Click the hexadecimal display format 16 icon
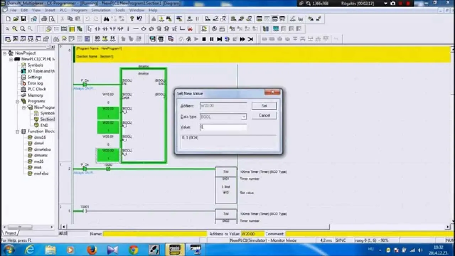The height and width of the screenshot is (256, 455). [x=113, y=39]
